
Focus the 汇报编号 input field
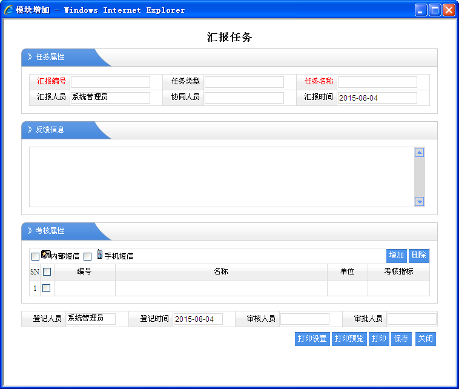point(110,82)
